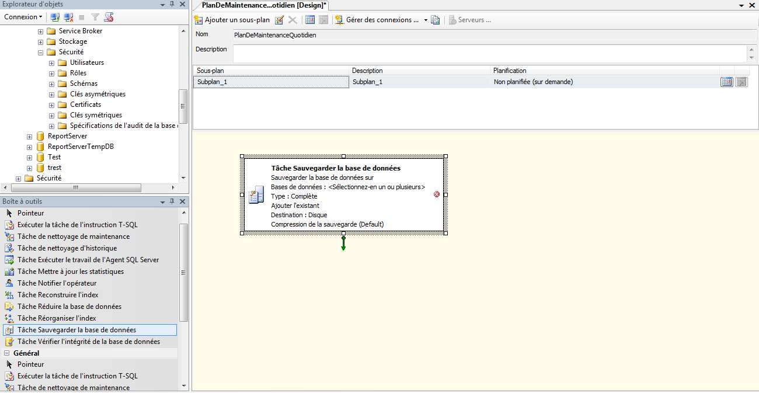
Task: Click the red error icon on backup task
Action: tap(437, 194)
